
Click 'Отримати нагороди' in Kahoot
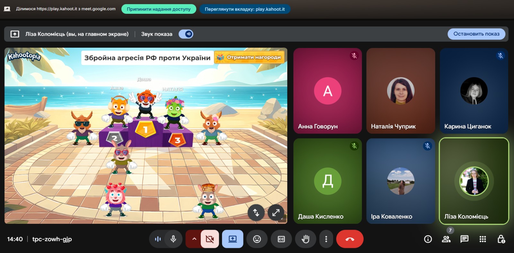pos(250,57)
